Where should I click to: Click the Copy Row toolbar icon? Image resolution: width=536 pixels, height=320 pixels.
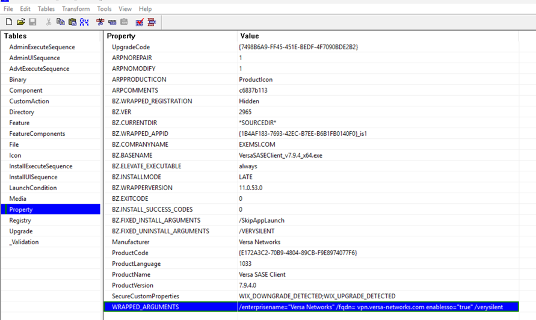(112, 22)
